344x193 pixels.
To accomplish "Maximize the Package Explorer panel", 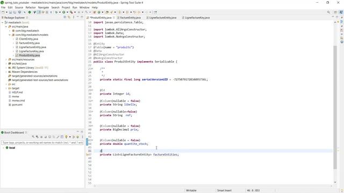I will [82, 17].
